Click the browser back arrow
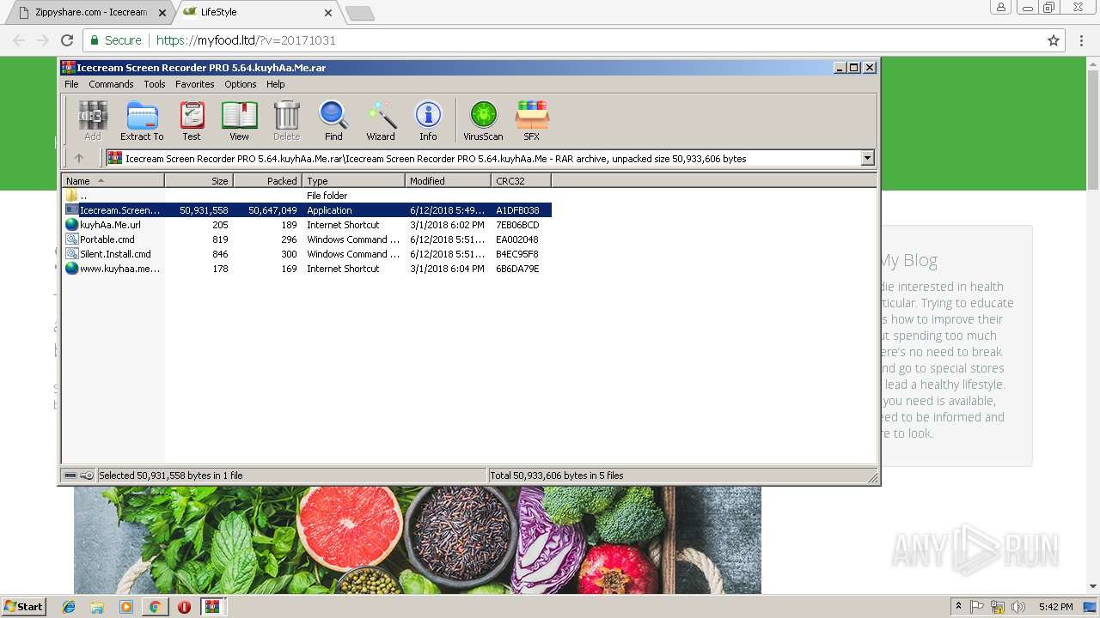This screenshot has height=618, width=1100. [18, 40]
